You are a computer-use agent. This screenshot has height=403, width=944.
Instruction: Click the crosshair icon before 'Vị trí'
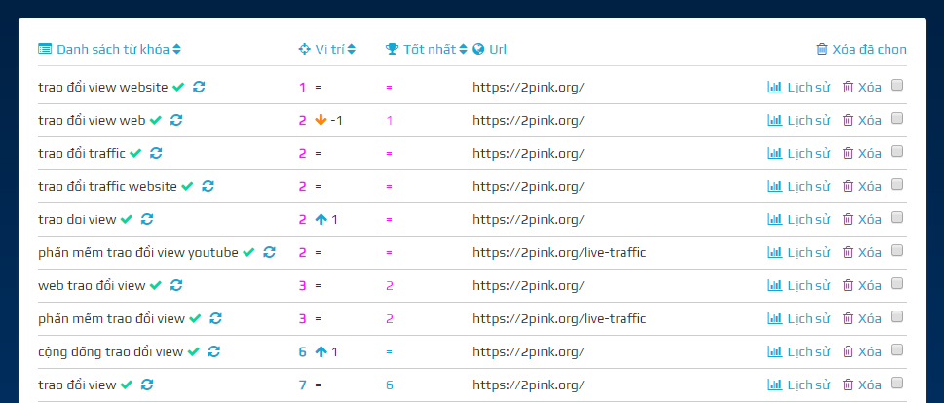(305, 49)
